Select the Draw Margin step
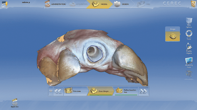197x110 pixels. pos(101,91)
